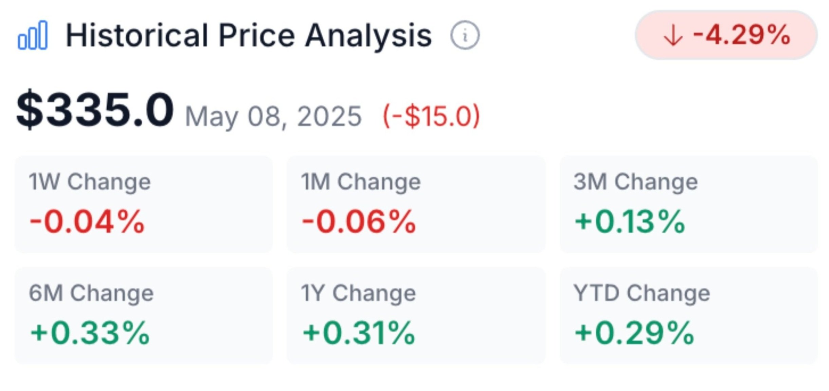
Task: Select the 1M Change card
Action: [416, 204]
